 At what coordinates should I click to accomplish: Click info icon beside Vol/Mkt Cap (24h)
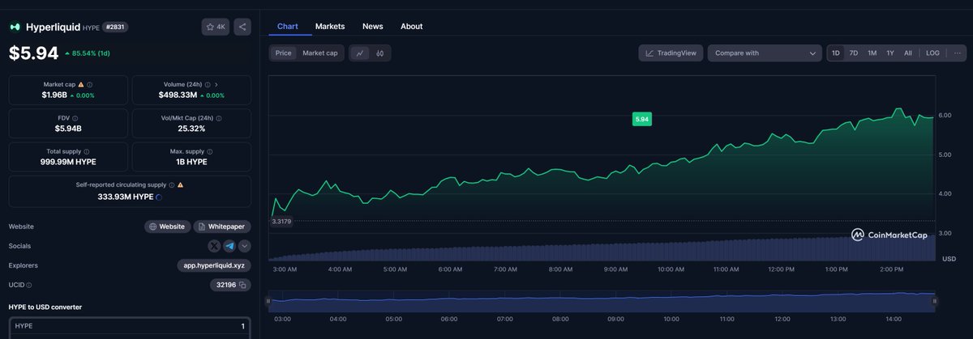(x=219, y=118)
